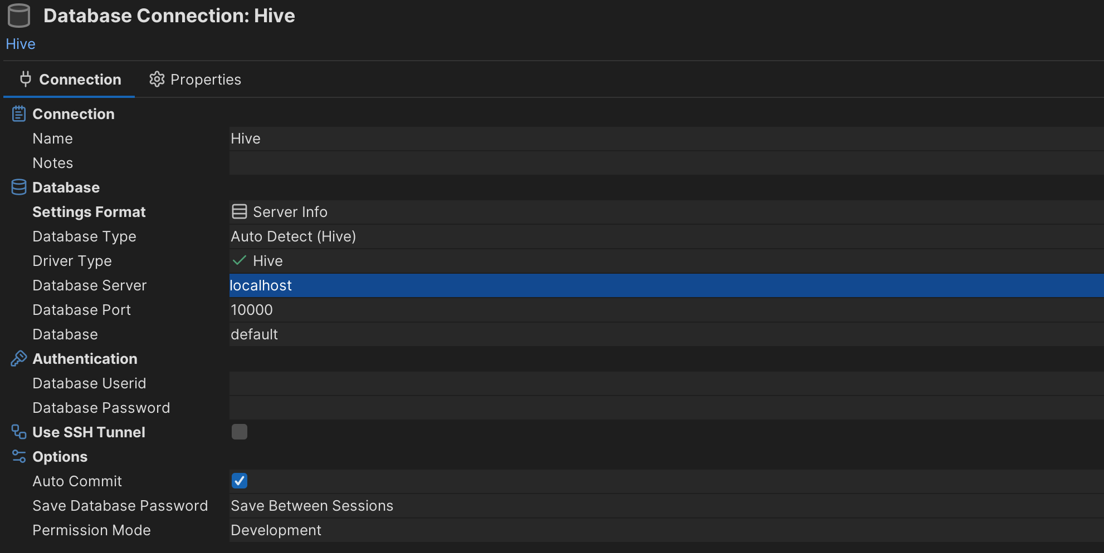Click the Server Info format icon
Screen dimensions: 1104x553
[240, 212]
